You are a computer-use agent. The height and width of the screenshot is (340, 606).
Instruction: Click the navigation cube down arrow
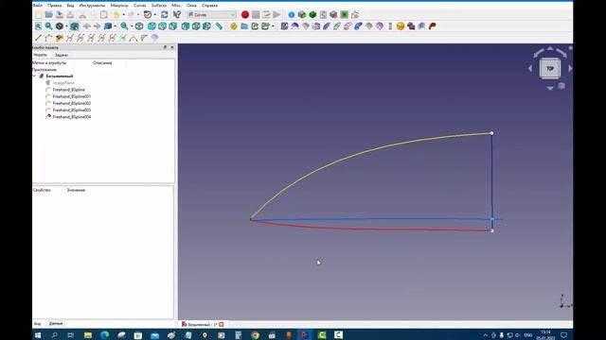click(x=550, y=88)
